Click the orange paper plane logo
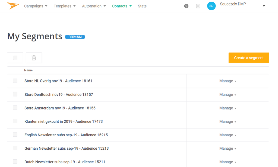This screenshot has width=278, height=167. [x=13, y=6]
